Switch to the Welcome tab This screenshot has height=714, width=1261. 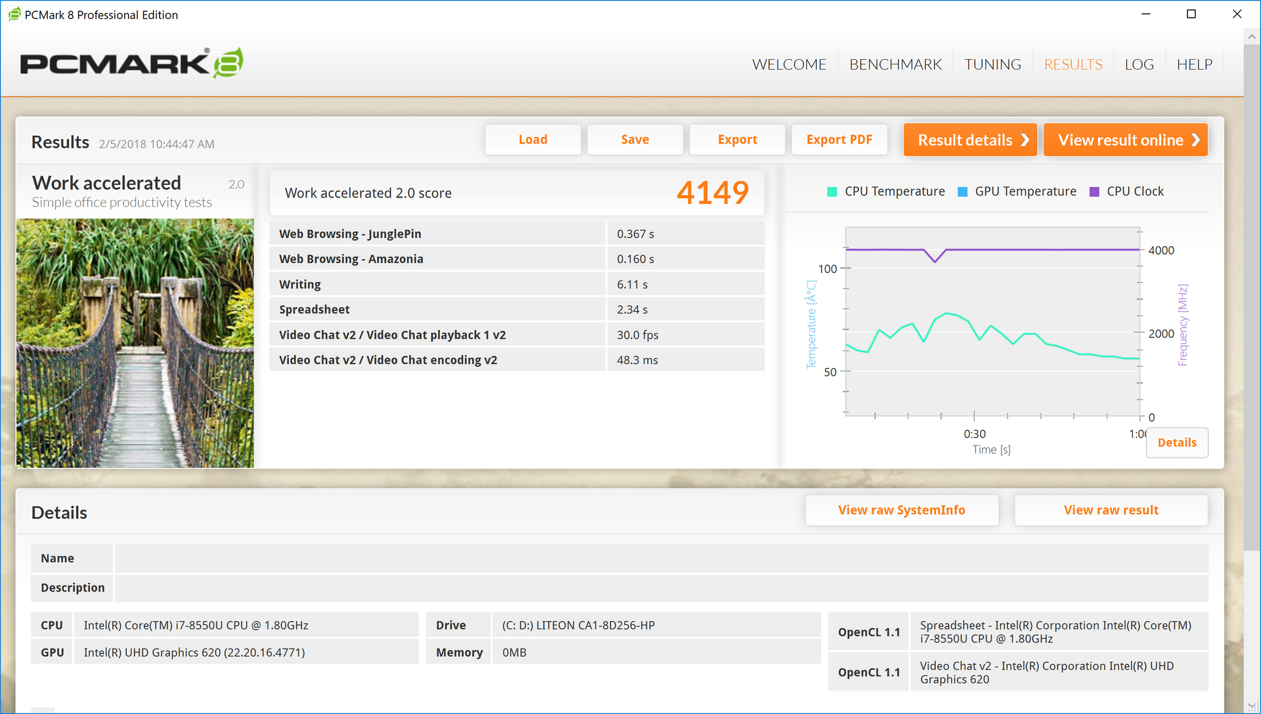789,64
